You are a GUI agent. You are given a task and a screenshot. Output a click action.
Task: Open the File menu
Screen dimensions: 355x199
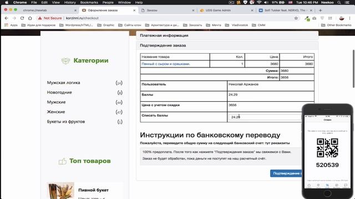coord(34,2)
